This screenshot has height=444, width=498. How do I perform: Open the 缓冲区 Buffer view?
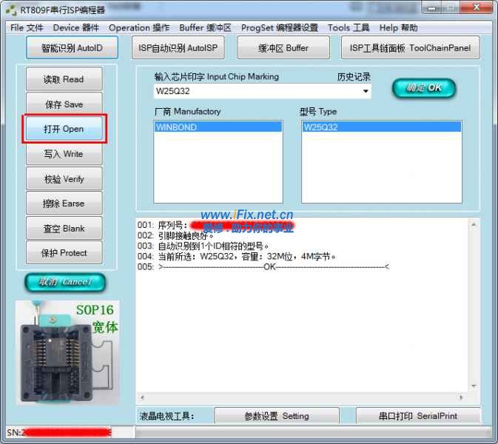click(x=283, y=48)
